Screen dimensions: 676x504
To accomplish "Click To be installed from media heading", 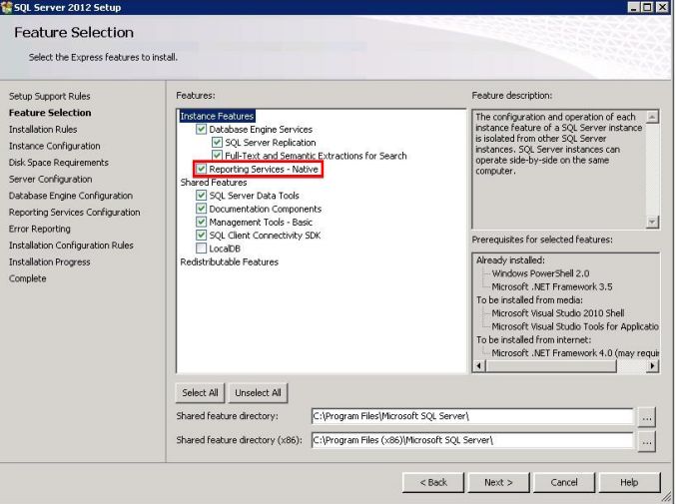I will (x=529, y=299).
